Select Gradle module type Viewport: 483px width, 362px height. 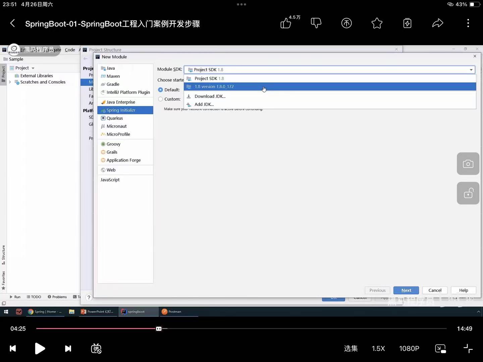tap(125, 84)
